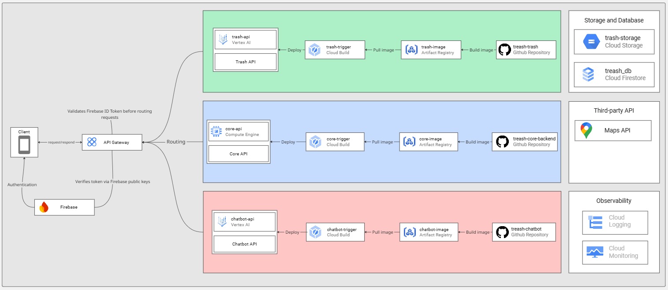Select the Chatbot API box
Viewport: 668px width, 290px height.
pyautogui.click(x=244, y=244)
